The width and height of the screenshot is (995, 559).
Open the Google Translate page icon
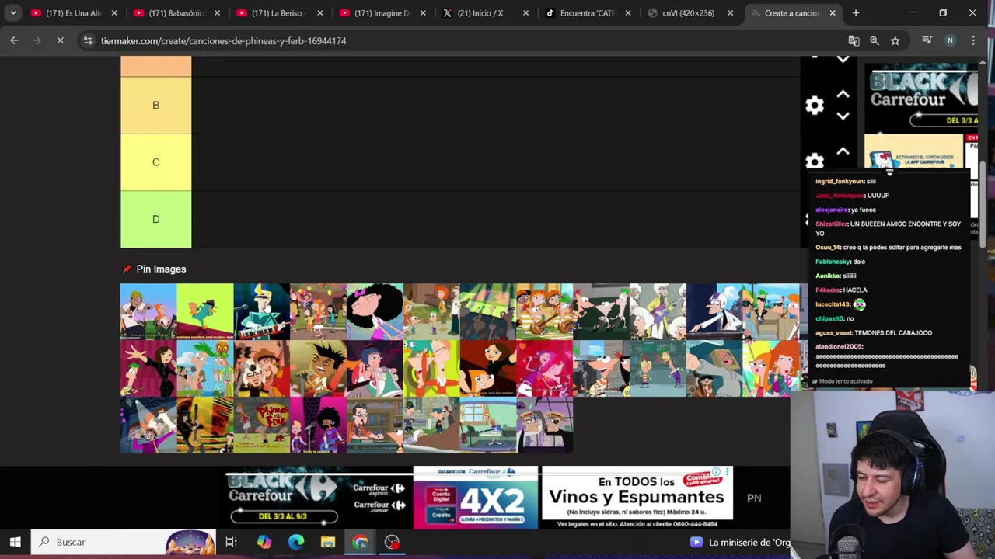pyautogui.click(x=854, y=40)
